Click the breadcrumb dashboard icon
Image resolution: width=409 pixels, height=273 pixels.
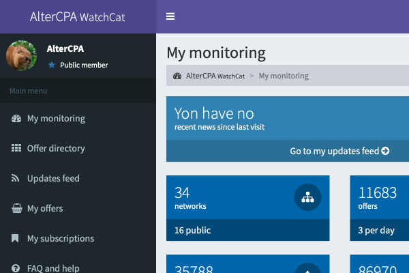pos(177,76)
